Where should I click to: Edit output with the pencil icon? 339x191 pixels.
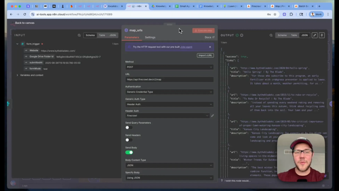(x=314, y=35)
